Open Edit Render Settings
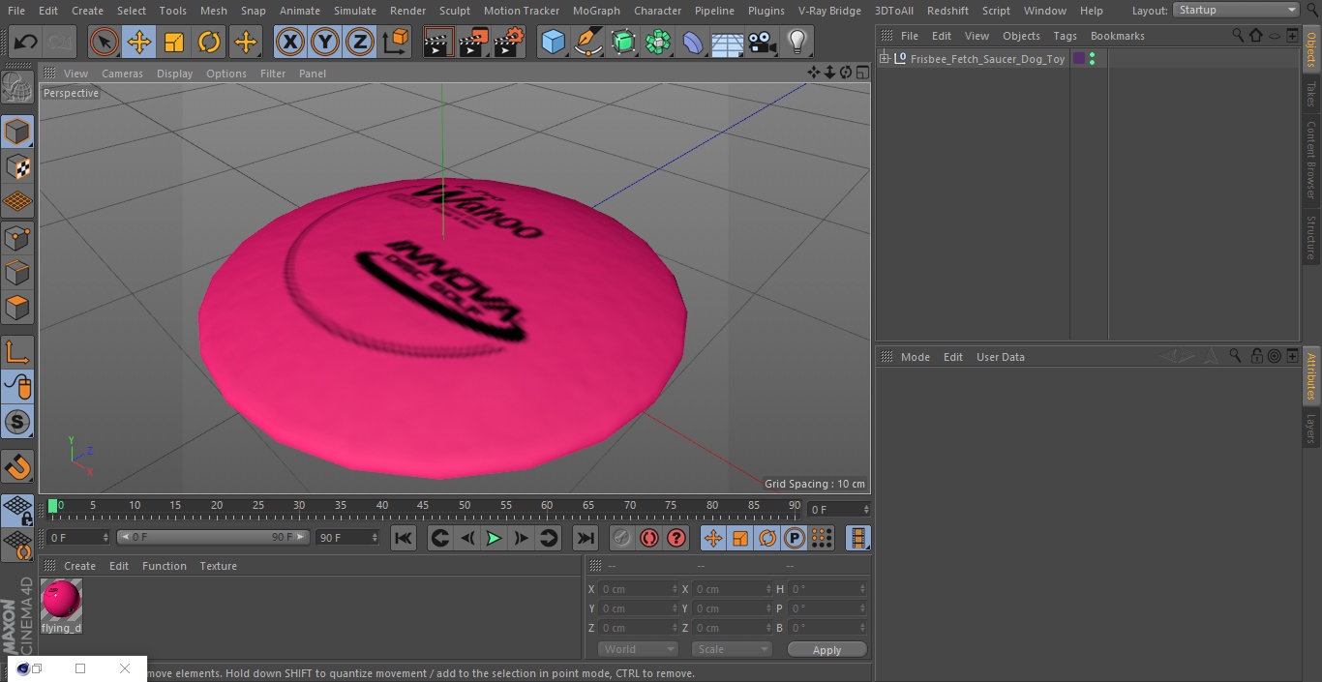This screenshot has width=1322, height=682. click(x=509, y=43)
